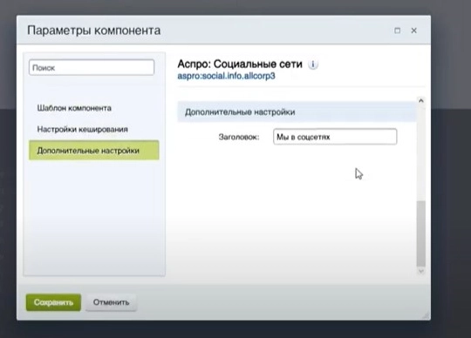Click the scrollbar down arrow
This screenshot has height=338, width=471.
[x=420, y=271]
